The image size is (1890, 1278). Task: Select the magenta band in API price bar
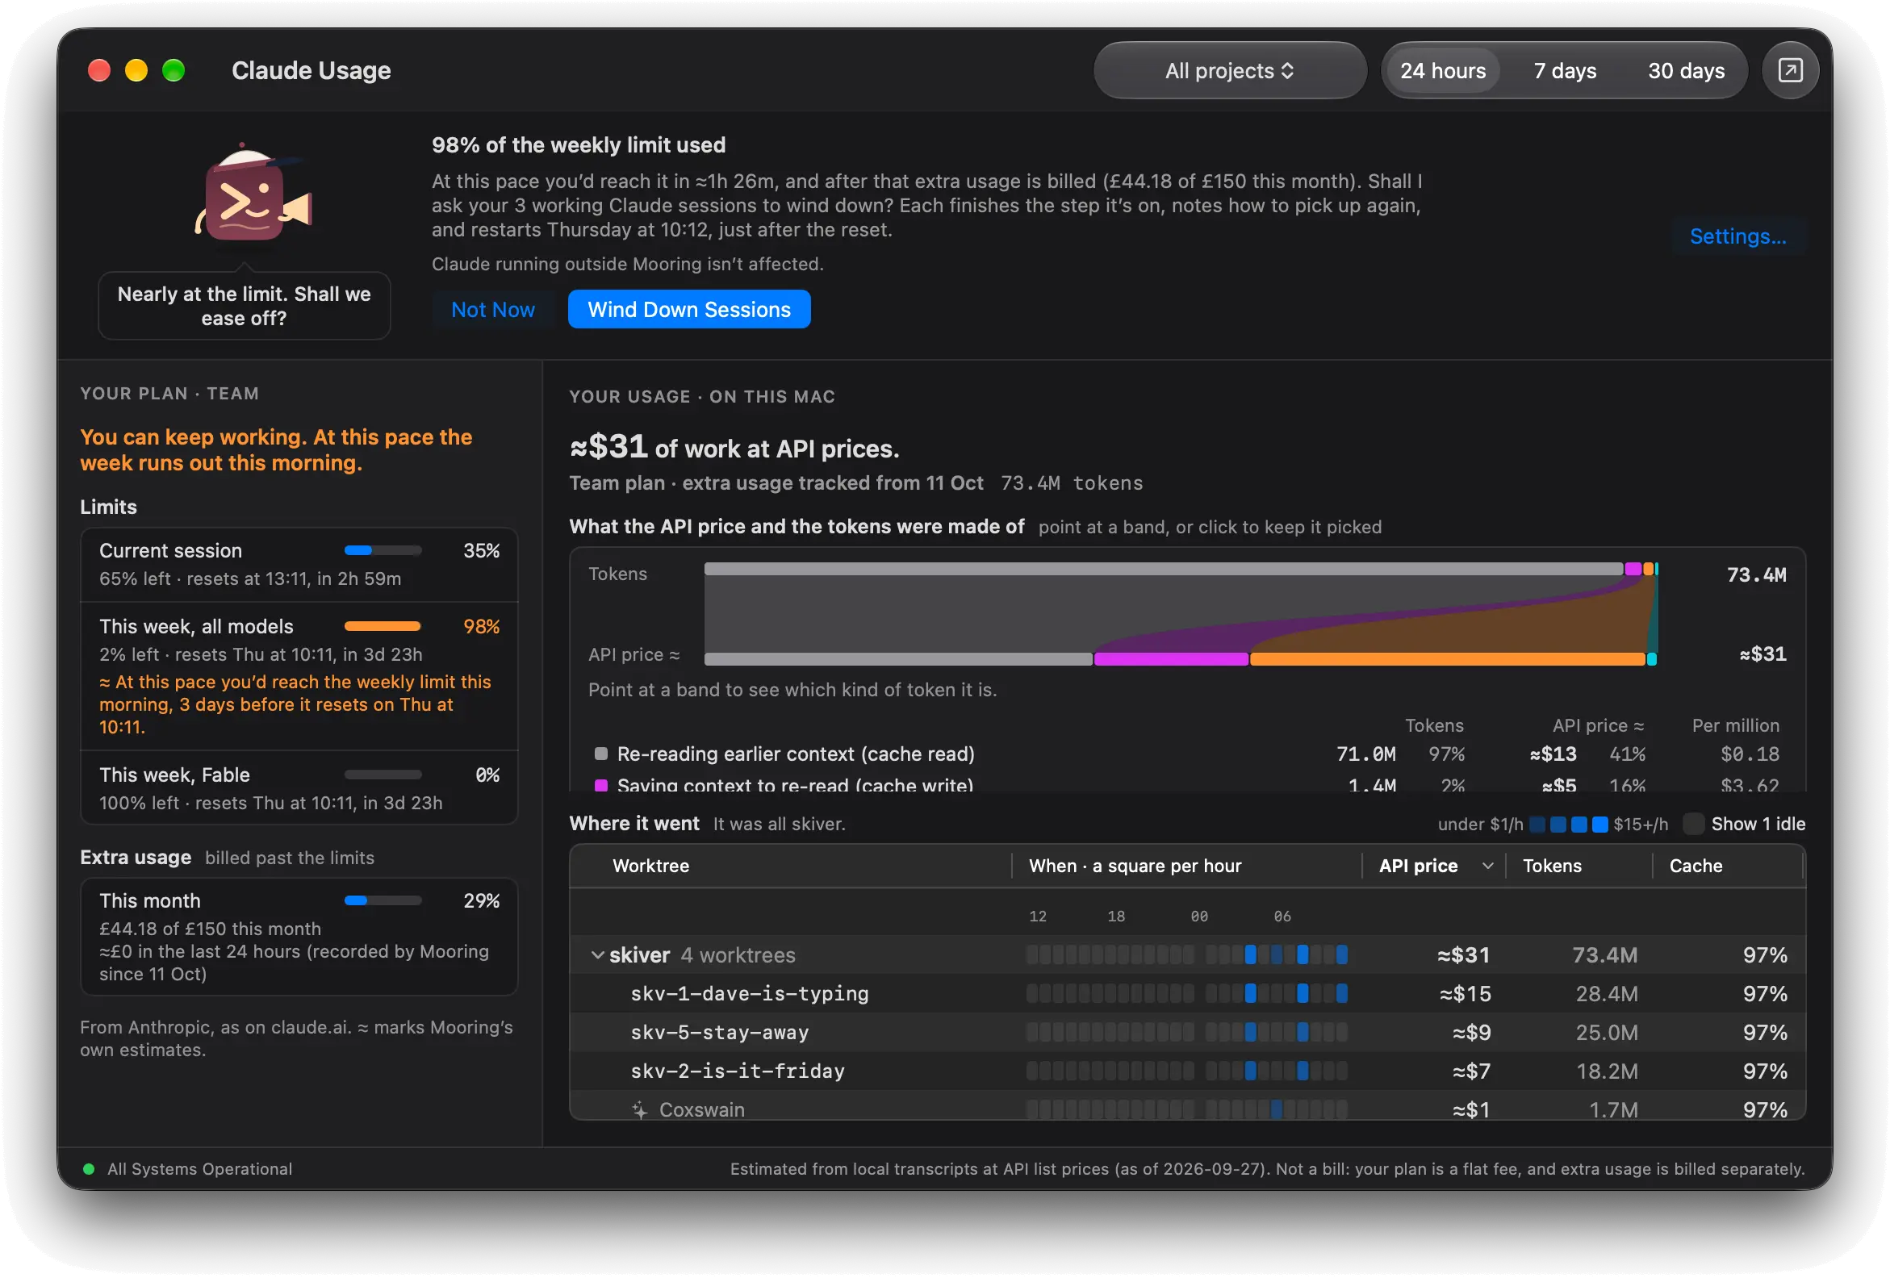pyautogui.click(x=1171, y=659)
